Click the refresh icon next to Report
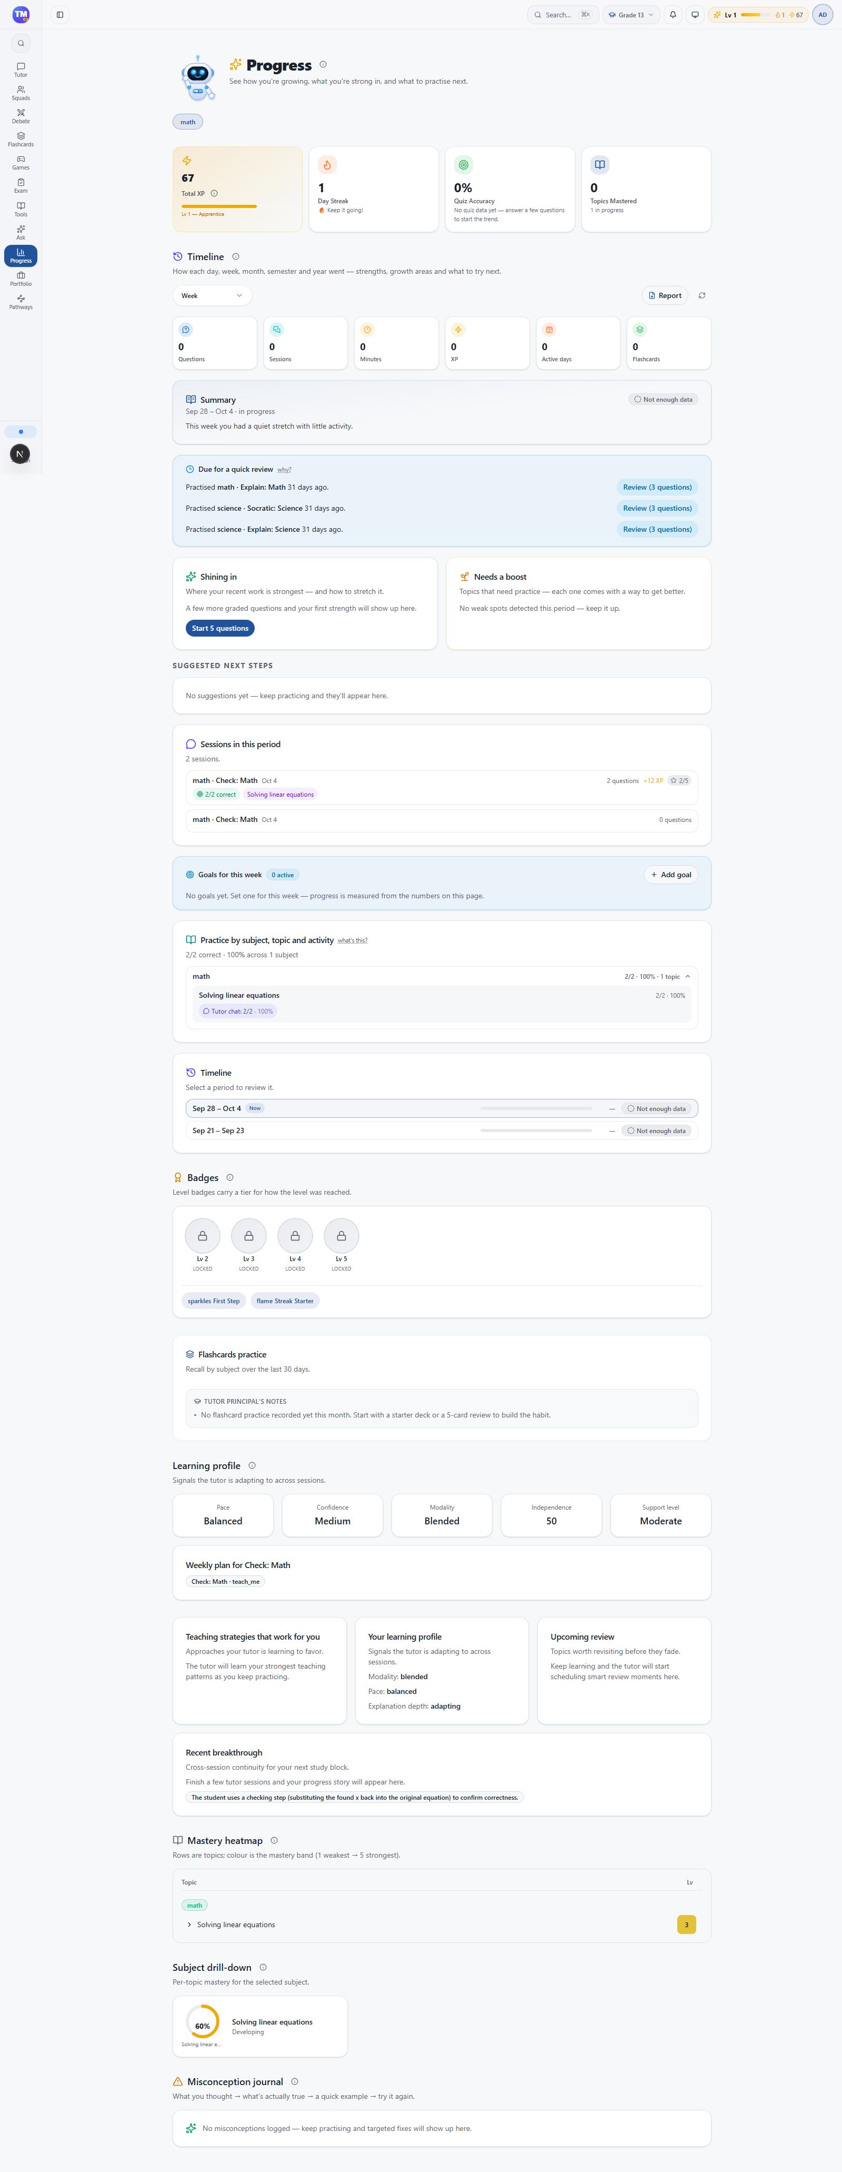Image resolution: width=842 pixels, height=2172 pixels. [702, 295]
